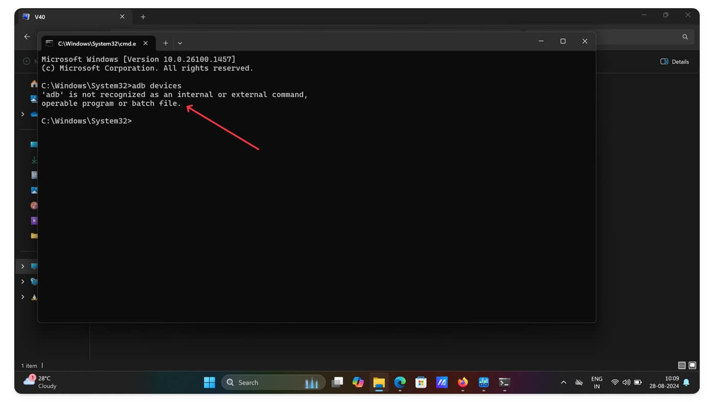Expand the Linux node in sidebar
This screenshot has height=402, width=714.
22,297
